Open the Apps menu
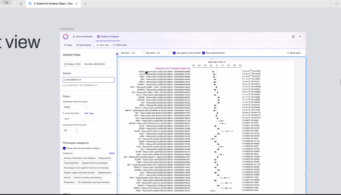The height and width of the screenshot is (195, 341). coord(68,45)
